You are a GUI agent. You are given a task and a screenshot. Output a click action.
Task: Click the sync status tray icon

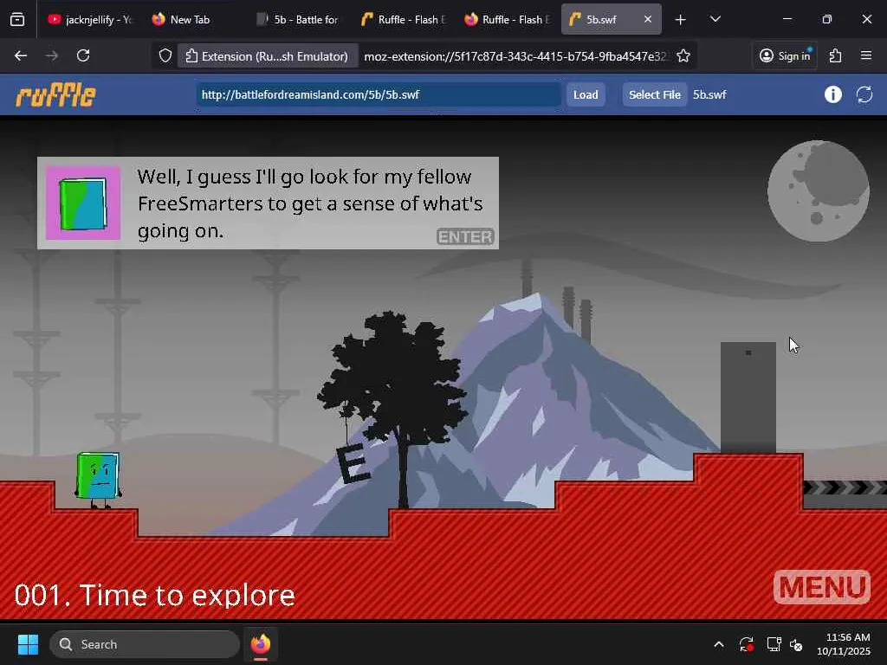click(x=746, y=644)
